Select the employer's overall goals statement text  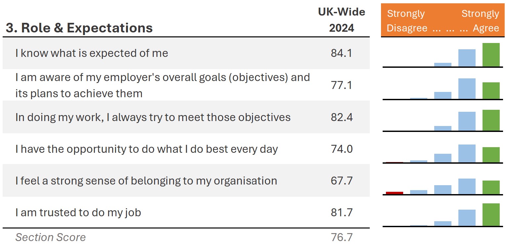[x=162, y=85]
